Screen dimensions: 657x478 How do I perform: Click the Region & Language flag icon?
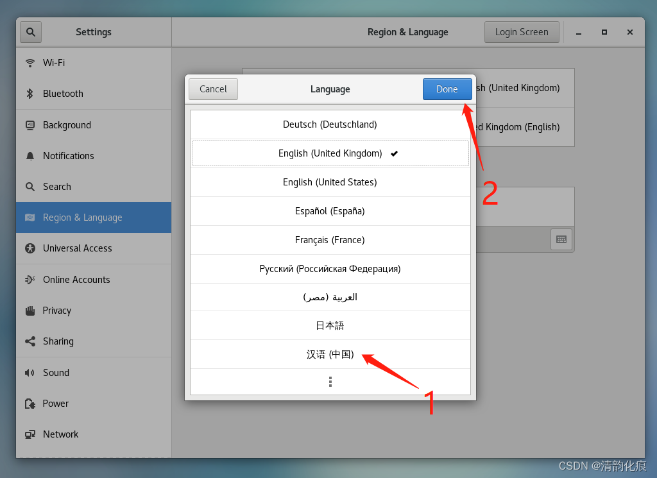tap(30, 218)
